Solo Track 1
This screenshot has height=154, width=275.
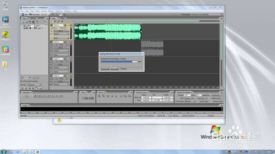(68, 25)
